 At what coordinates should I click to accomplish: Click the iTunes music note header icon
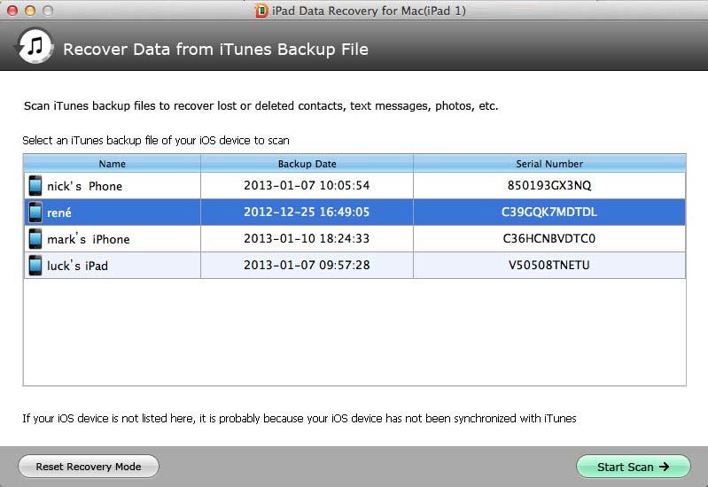tap(35, 49)
